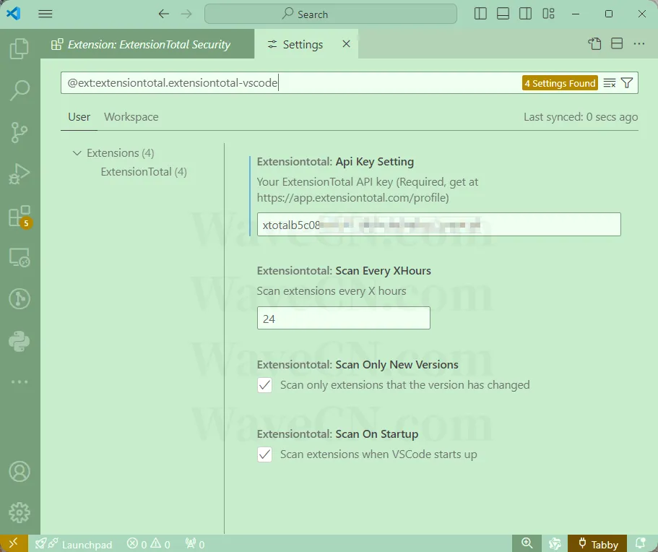Screen dimensions: 658x552
Task: Select ExtensionTotal (4) in settings tree
Action: pos(144,172)
